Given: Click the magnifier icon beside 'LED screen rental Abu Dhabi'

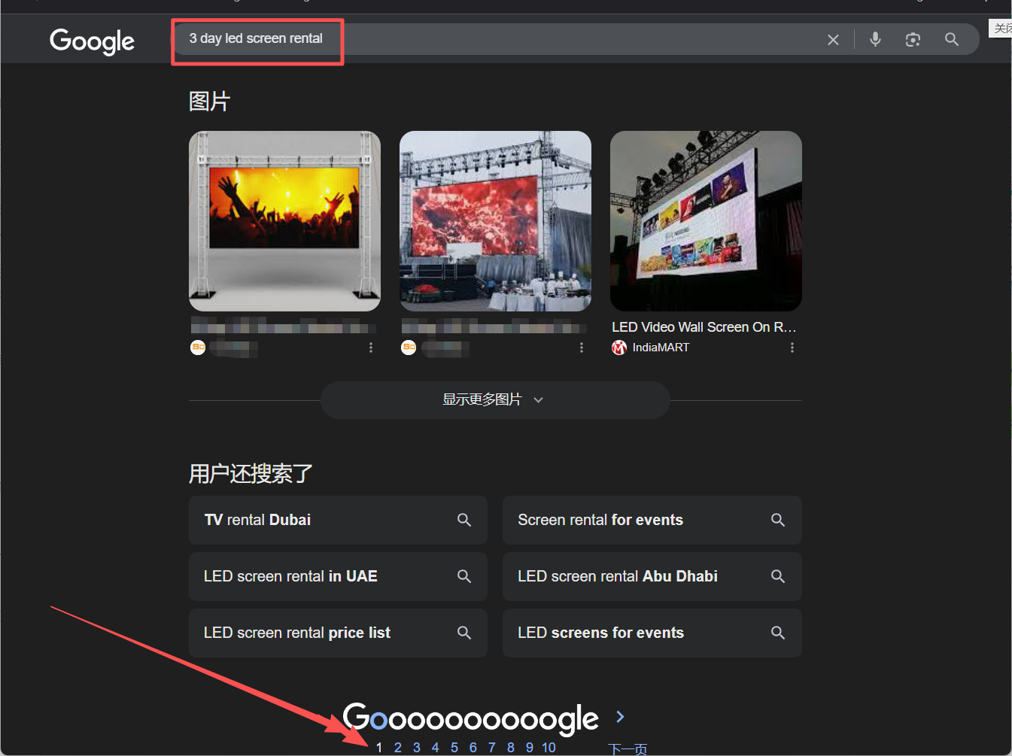Looking at the screenshot, I should (778, 576).
